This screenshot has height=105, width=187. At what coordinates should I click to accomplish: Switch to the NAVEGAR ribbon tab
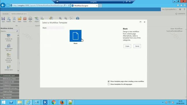coord(6,14)
